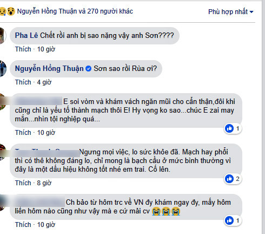Viewport: 265px width, 234px height.
Task: Click the wow reaction emoji icon
Action: 11,11
